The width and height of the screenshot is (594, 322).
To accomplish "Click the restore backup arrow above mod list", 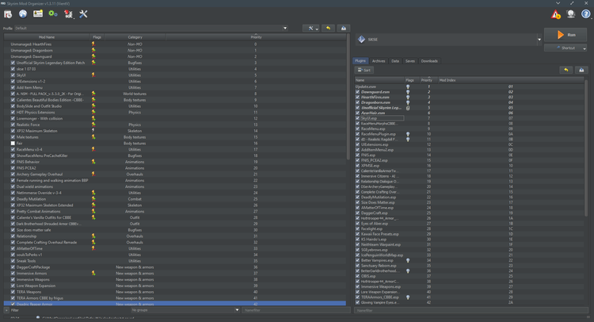I will (x=328, y=28).
